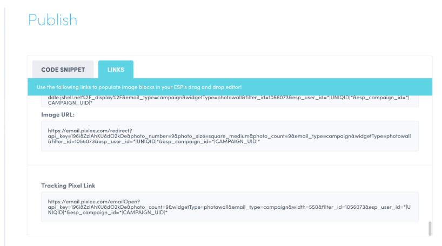The image size is (442, 246).
Task: Click the Publish page heading
Action: click(x=52, y=20)
